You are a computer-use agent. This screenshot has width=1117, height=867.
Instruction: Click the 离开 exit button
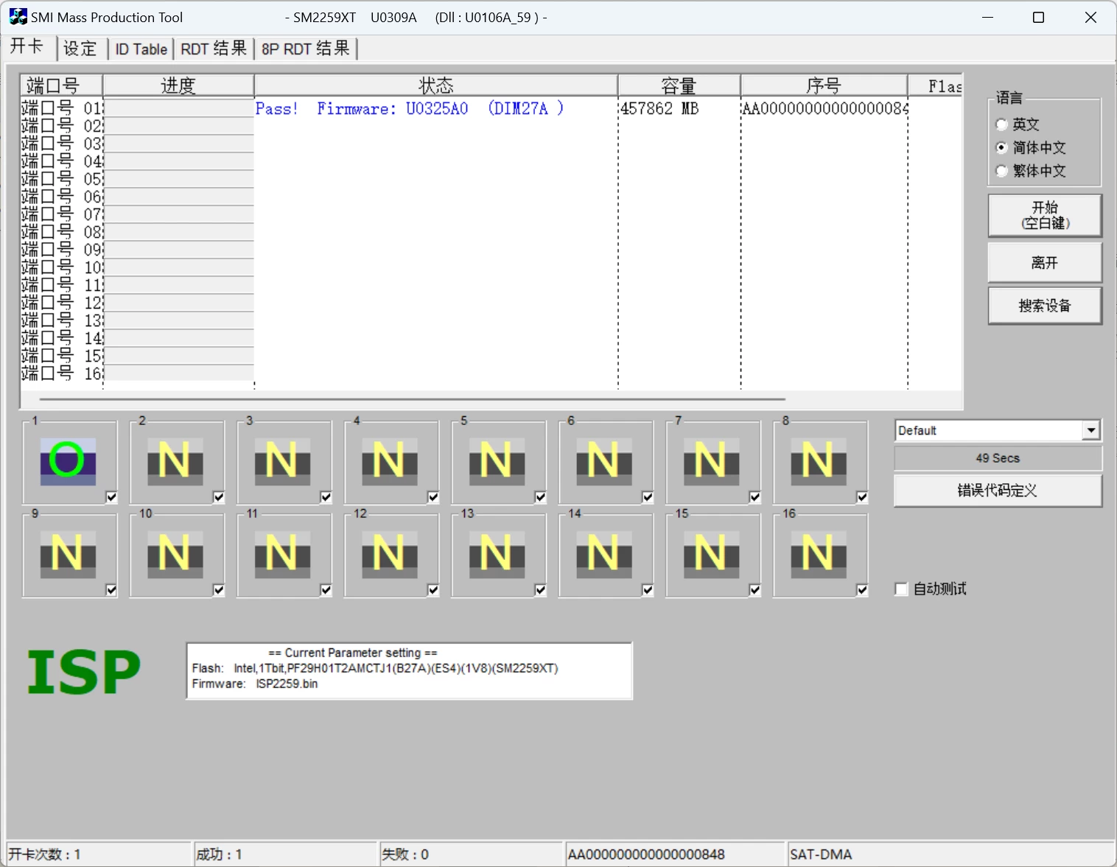tap(1045, 263)
